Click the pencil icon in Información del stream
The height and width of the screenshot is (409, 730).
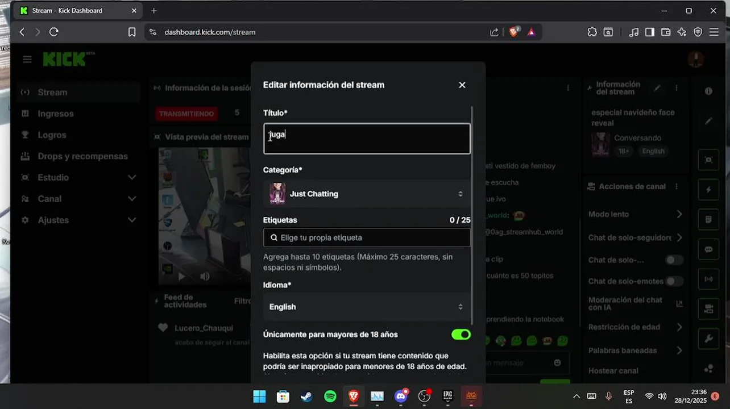657,88
